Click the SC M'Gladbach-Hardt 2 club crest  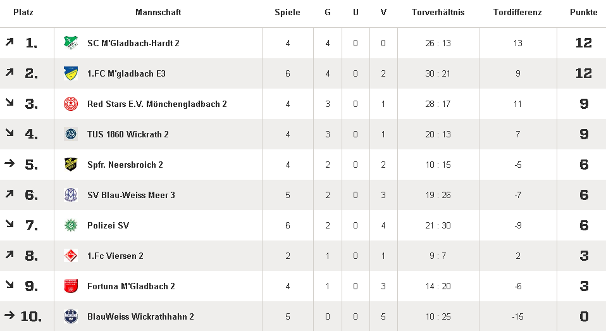coord(70,43)
